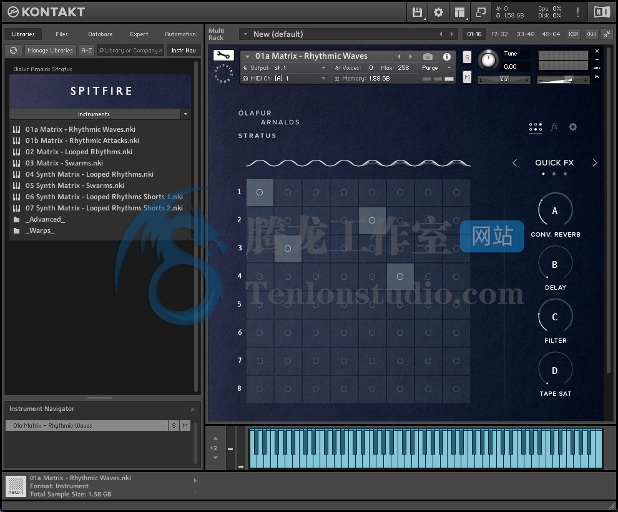Screen dimensions: 618x512
Task: Toggle matrix cell row 1 column 2
Action: pos(288,192)
